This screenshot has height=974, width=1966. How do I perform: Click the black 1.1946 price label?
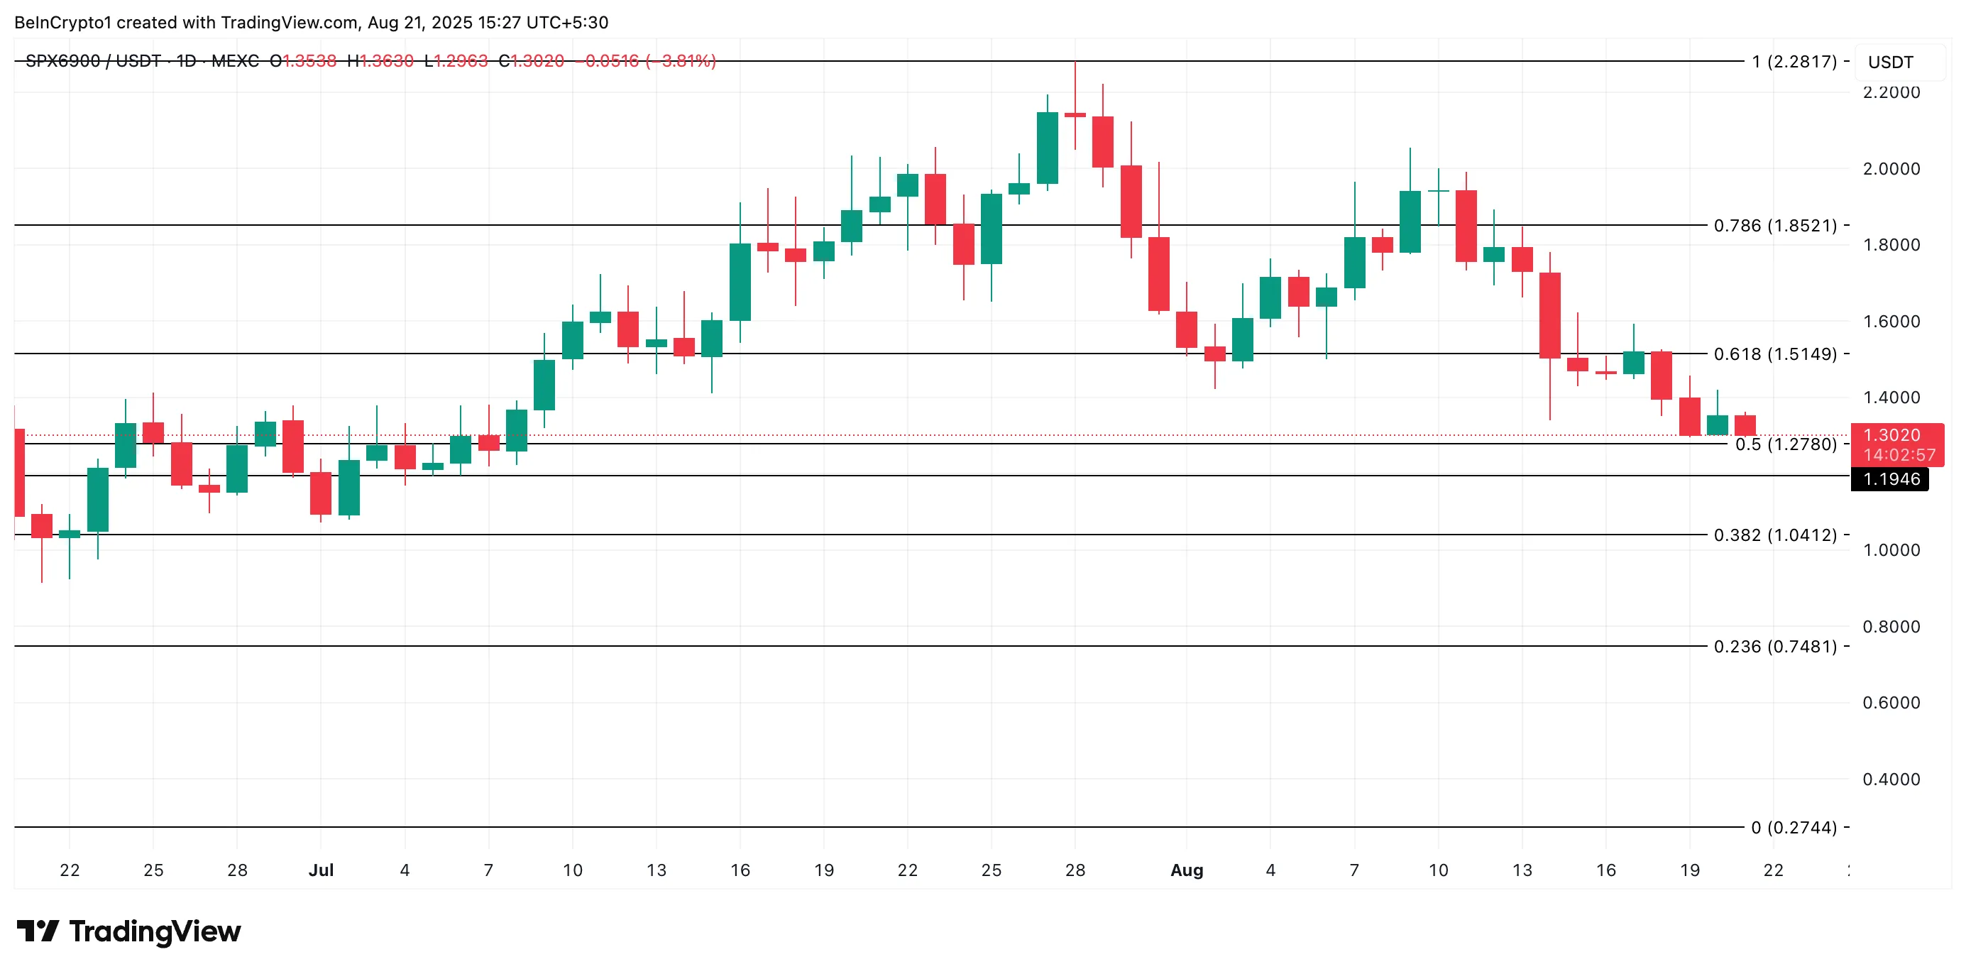coord(1891,479)
